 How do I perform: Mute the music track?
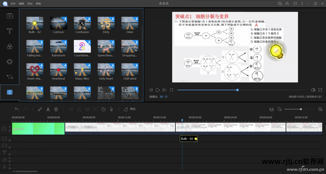(10, 158)
